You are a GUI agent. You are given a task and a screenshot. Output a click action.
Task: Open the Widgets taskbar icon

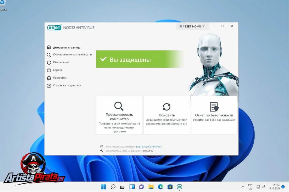pyautogui.click(x=132, y=187)
